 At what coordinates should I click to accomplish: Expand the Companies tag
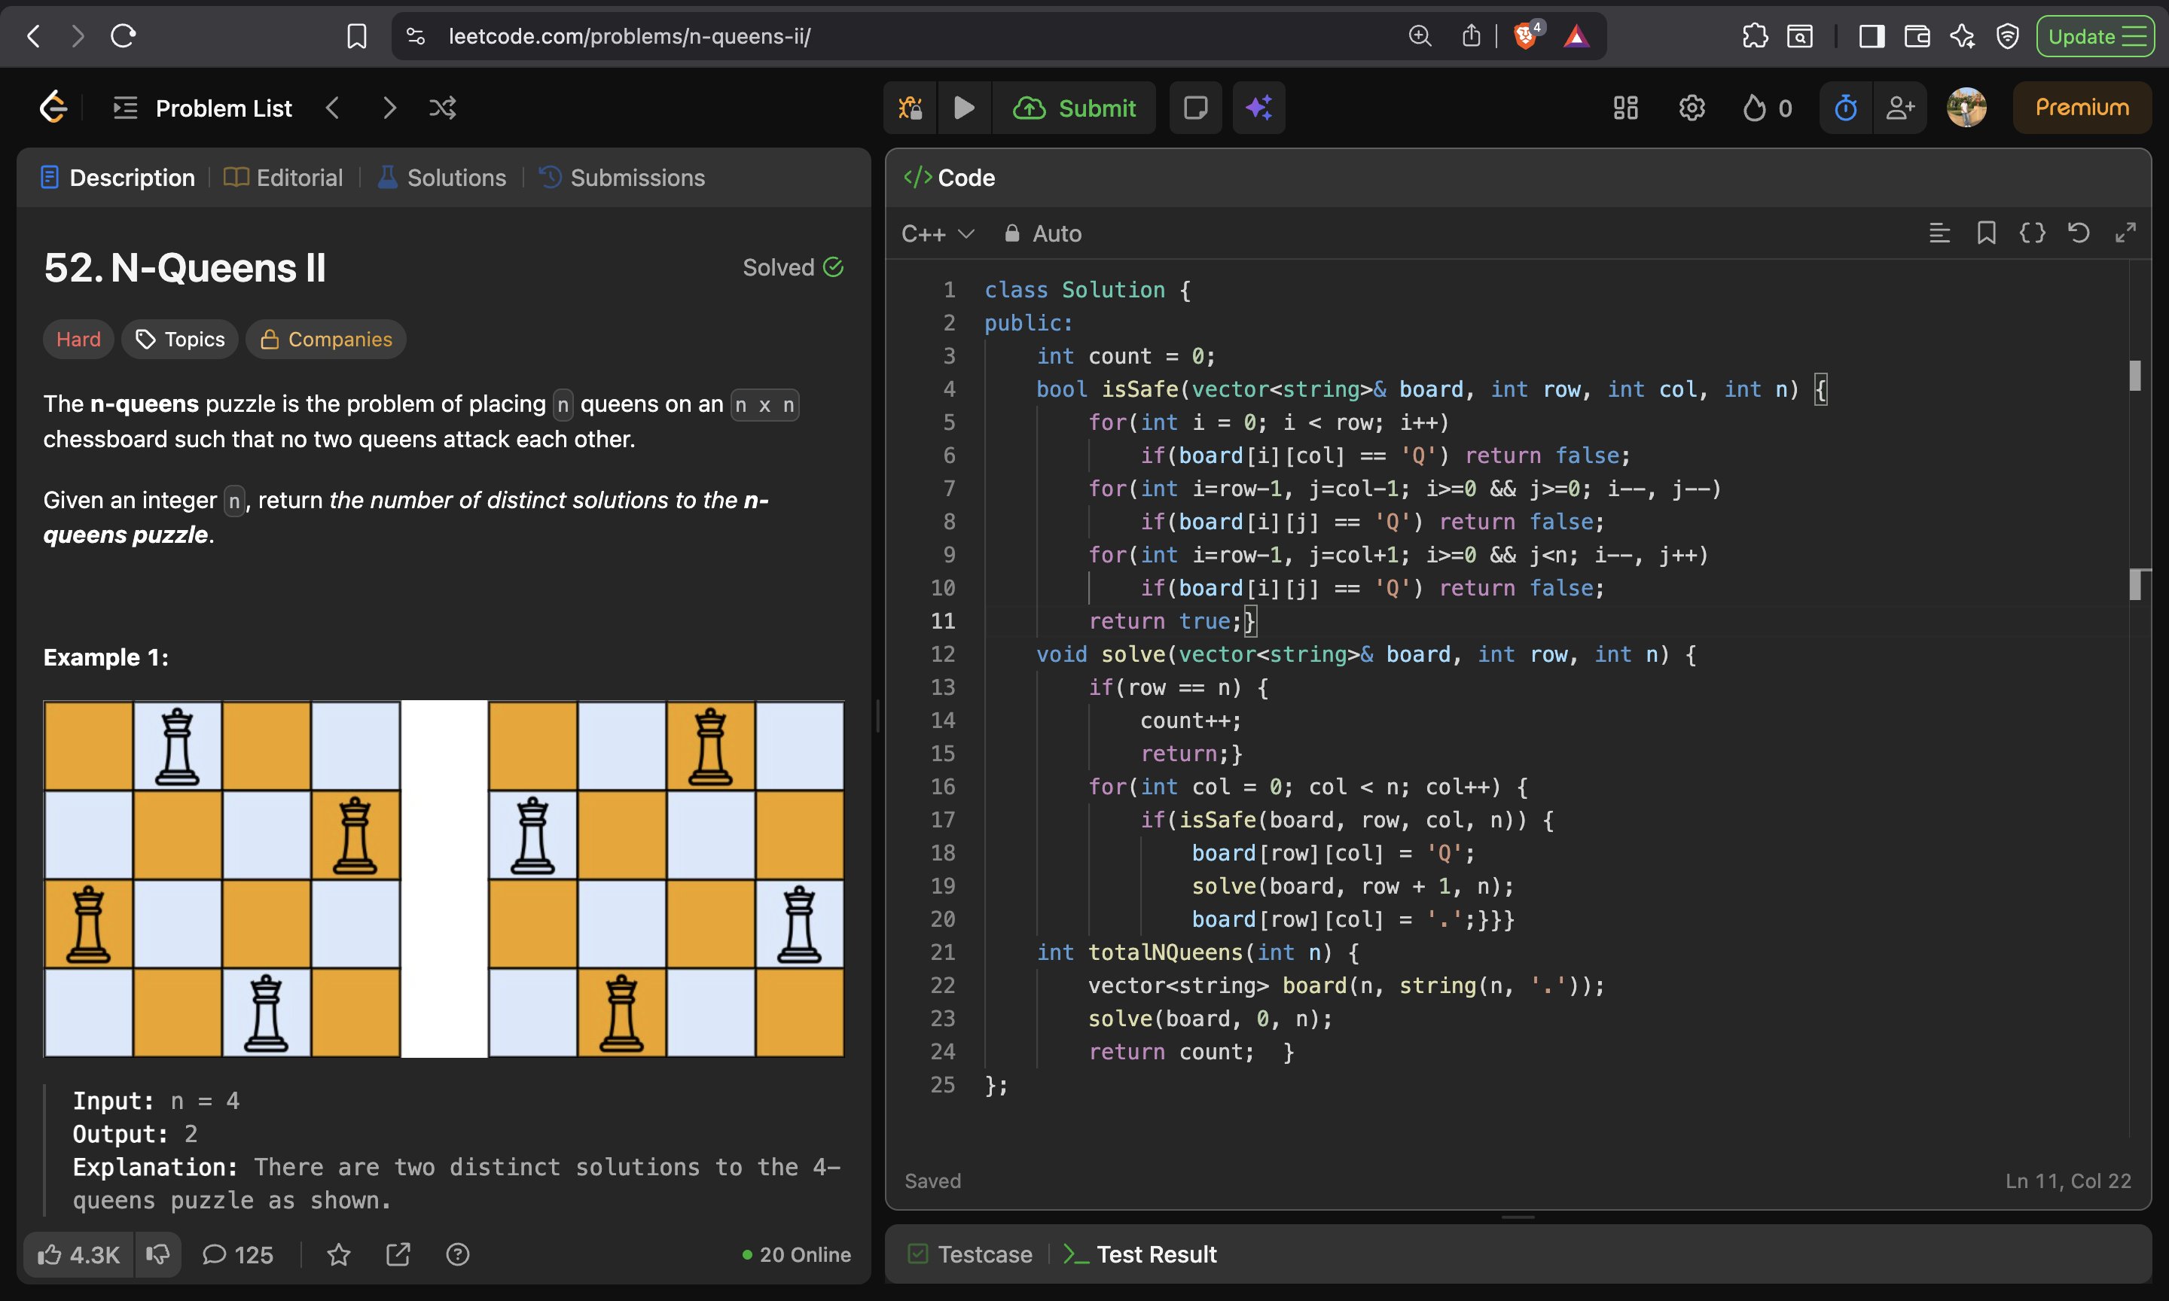pyautogui.click(x=325, y=340)
